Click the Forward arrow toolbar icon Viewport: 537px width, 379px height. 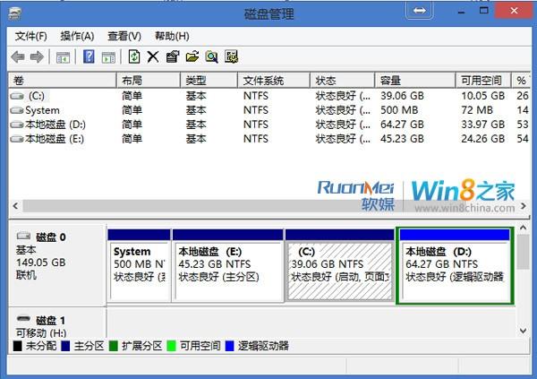tap(37, 57)
